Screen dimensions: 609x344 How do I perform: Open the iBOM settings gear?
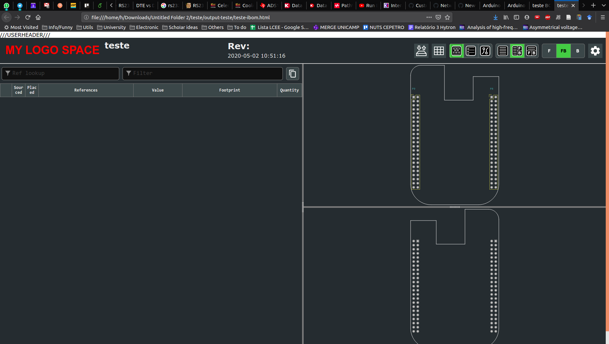(x=595, y=51)
